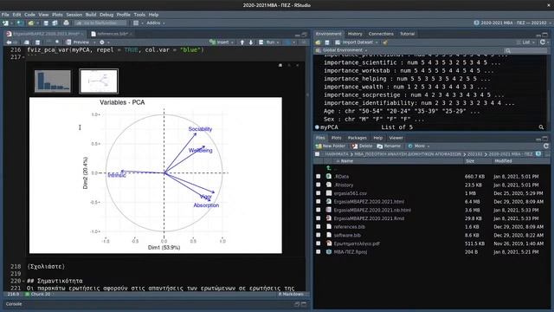Click the Load workspace icon in Environment pane
The width and height of the screenshot is (554, 312).
pyautogui.click(x=318, y=42)
